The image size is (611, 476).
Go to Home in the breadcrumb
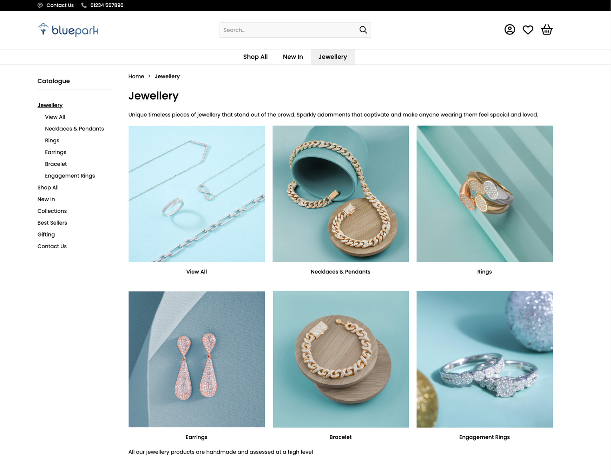(136, 76)
